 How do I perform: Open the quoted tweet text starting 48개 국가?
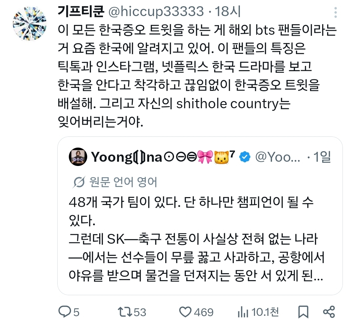tap(196, 239)
